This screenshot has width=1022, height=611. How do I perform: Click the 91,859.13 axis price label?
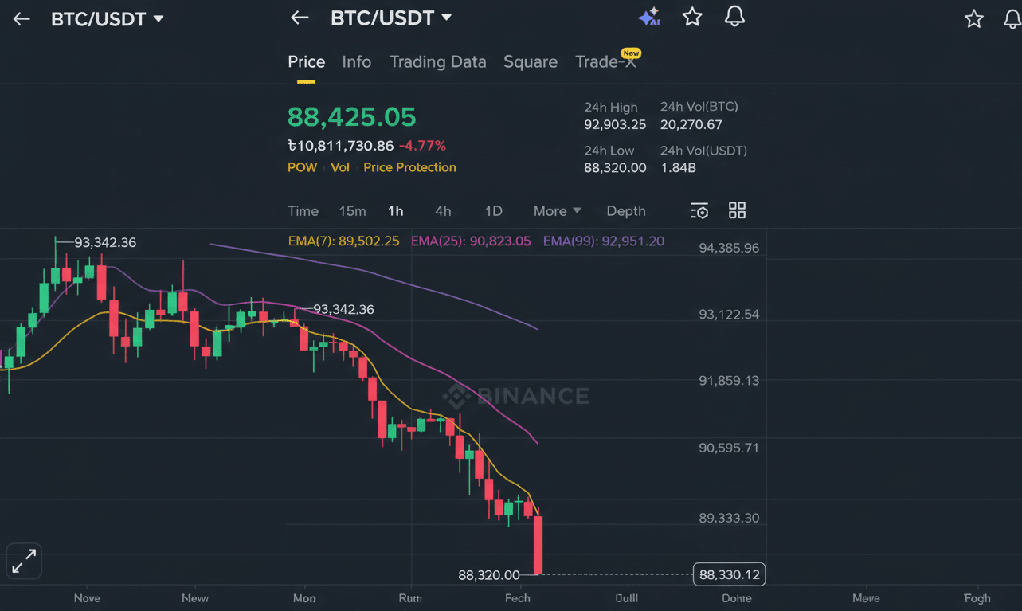pos(729,381)
